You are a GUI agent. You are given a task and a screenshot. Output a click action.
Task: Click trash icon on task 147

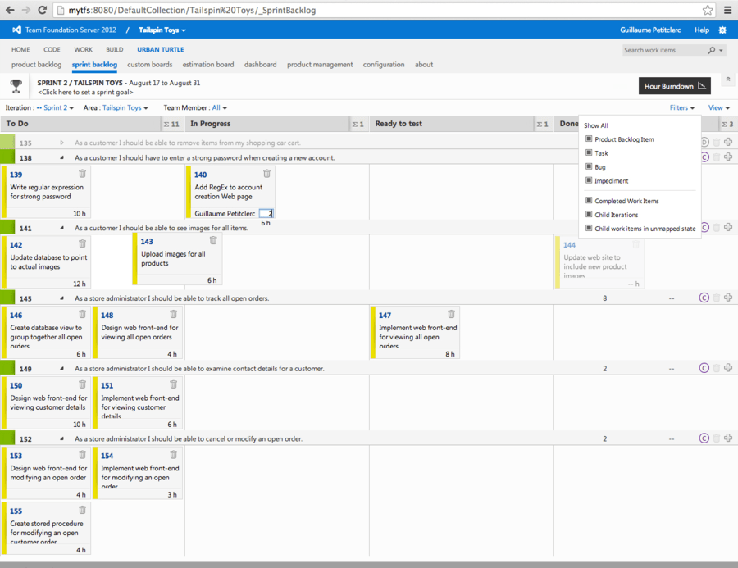451,313
